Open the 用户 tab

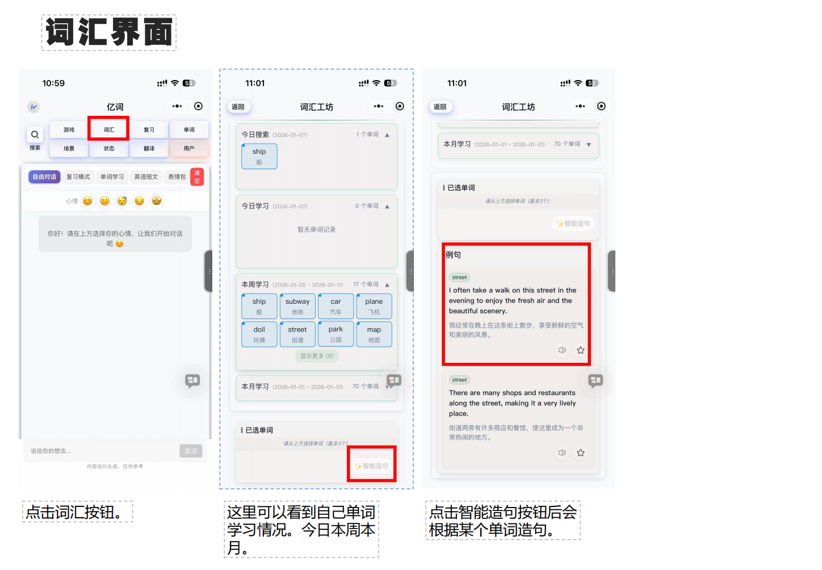tap(189, 149)
